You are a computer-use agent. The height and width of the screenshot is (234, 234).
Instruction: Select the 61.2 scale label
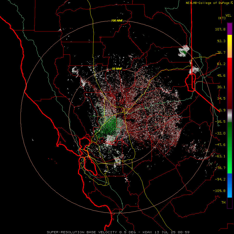click(221, 64)
